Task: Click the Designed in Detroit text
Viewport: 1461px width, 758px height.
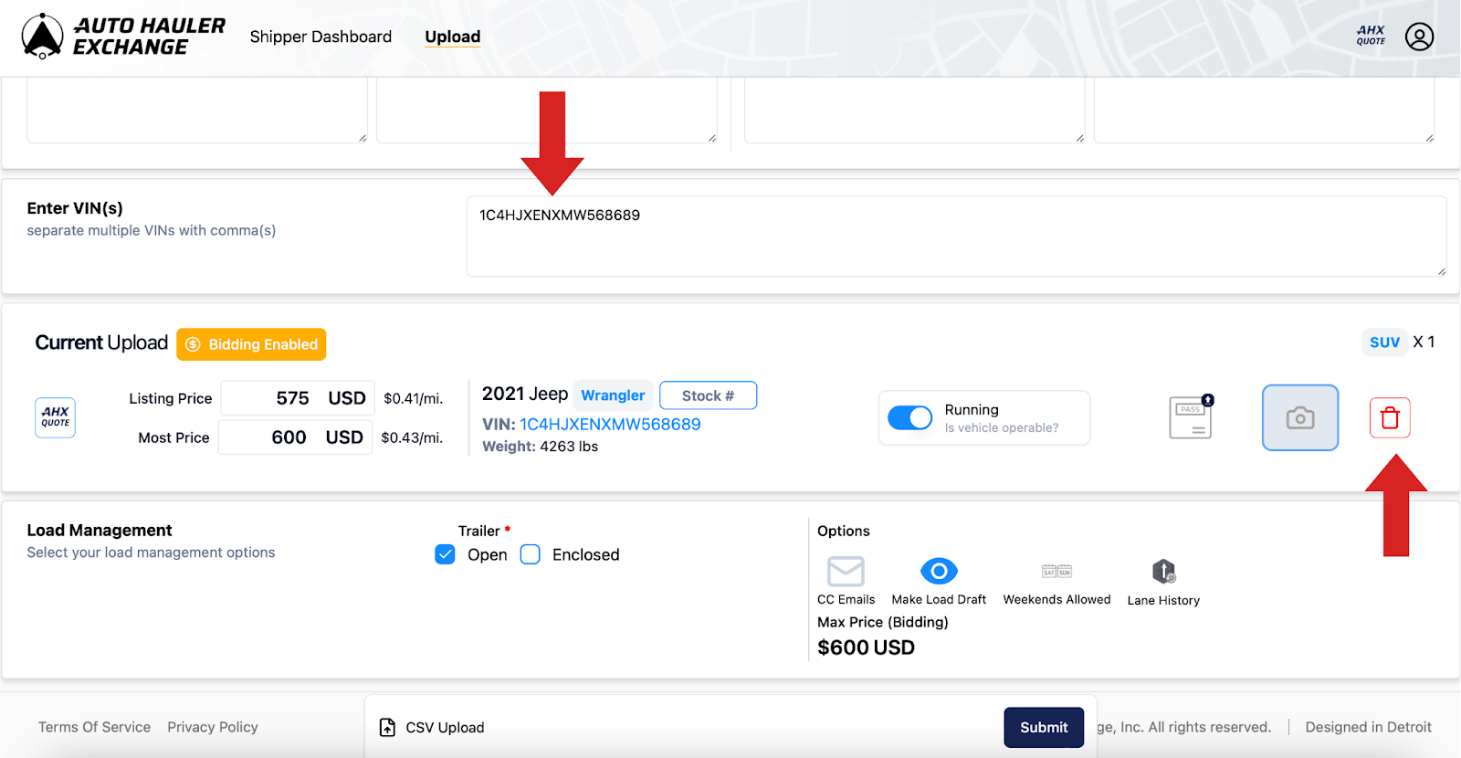Action: [1368, 727]
